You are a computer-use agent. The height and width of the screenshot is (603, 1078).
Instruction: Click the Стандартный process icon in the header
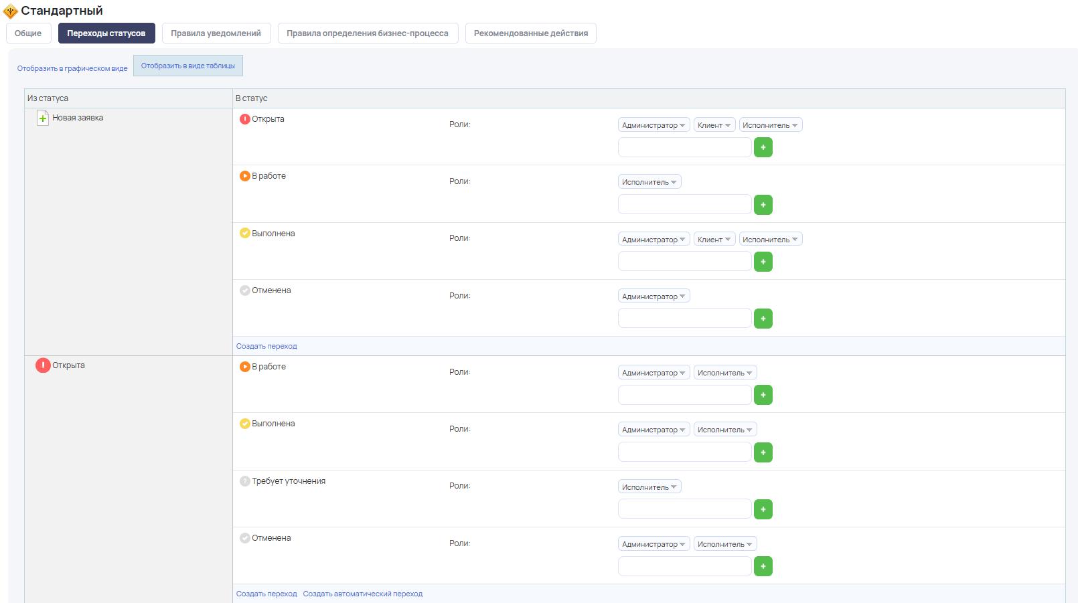tap(10, 11)
